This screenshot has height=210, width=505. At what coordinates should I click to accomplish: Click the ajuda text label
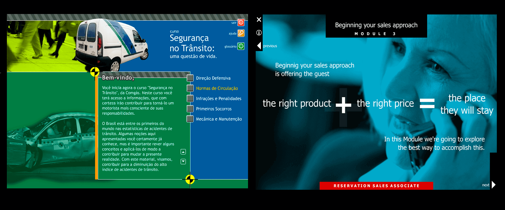point(233,34)
